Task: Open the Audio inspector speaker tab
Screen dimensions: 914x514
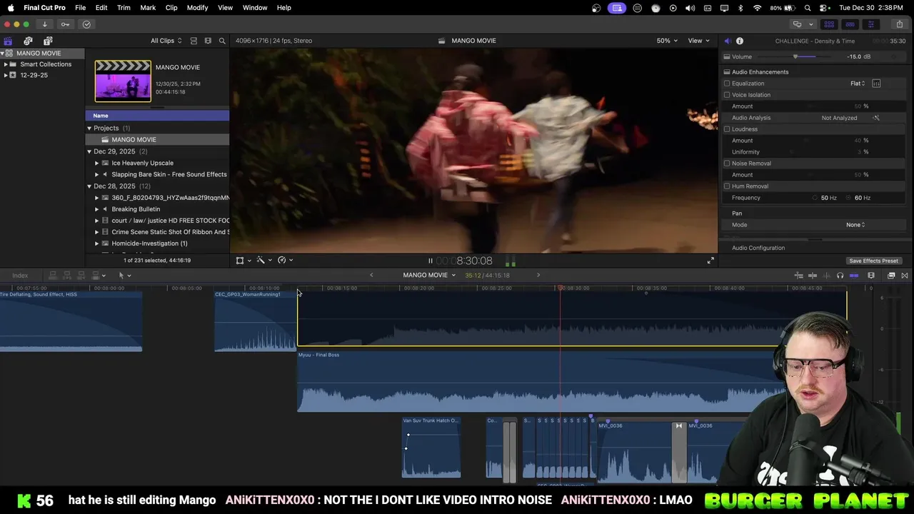Action: click(x=728, y=41)
